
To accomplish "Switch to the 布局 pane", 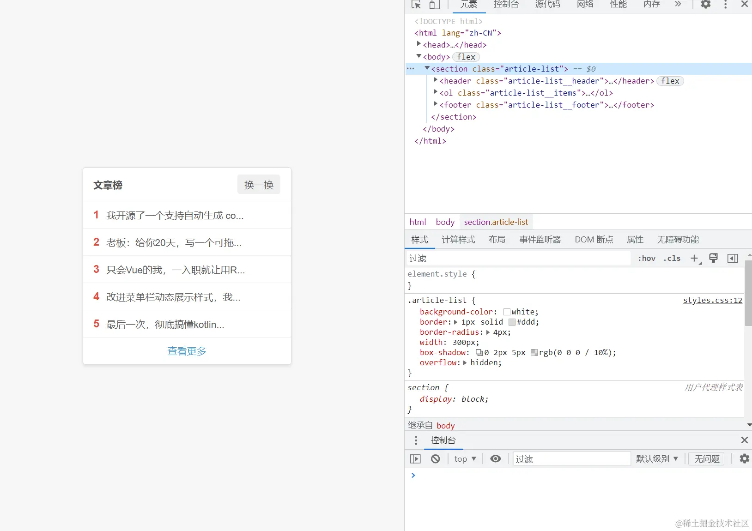I will (497, 240).
